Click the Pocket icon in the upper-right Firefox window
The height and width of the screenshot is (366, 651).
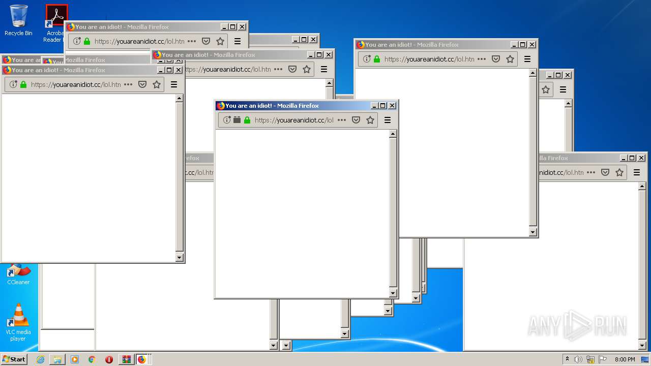[496, 59]
